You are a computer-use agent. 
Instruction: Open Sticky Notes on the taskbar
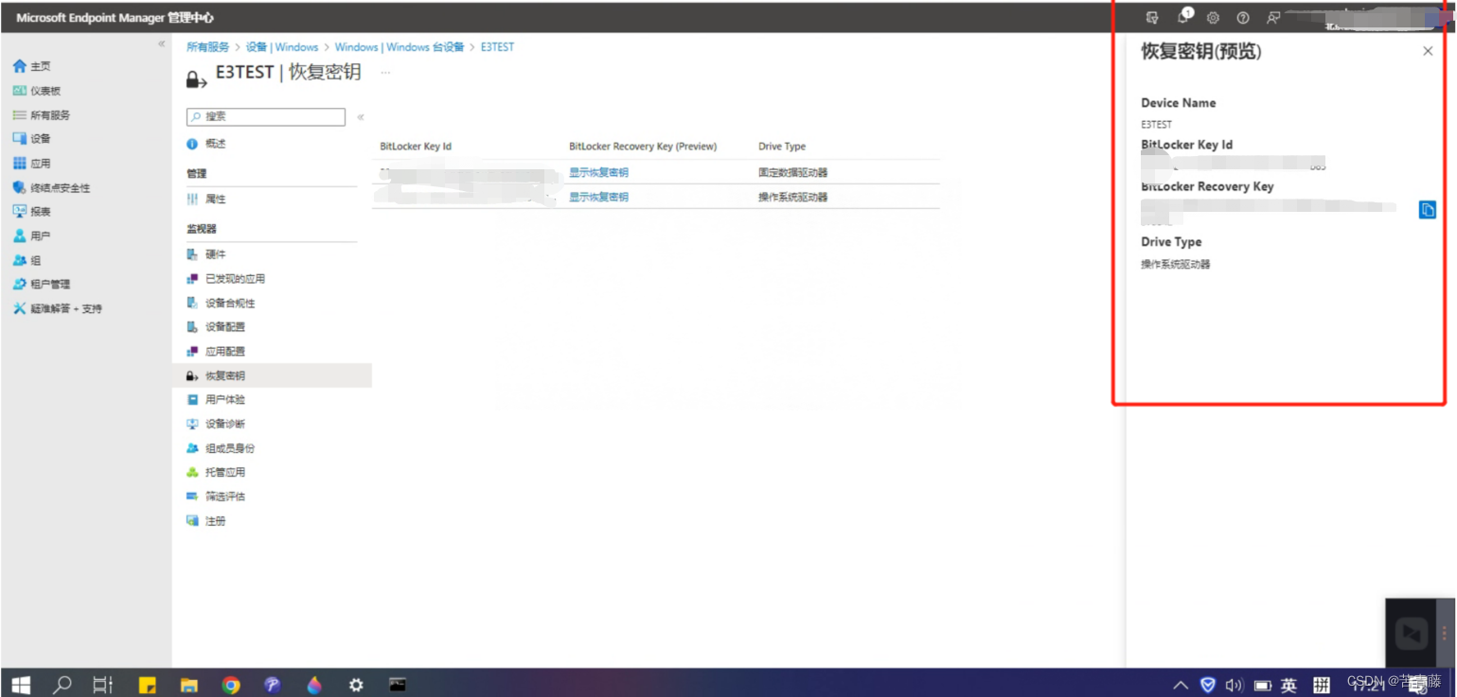tap(148, 685)
